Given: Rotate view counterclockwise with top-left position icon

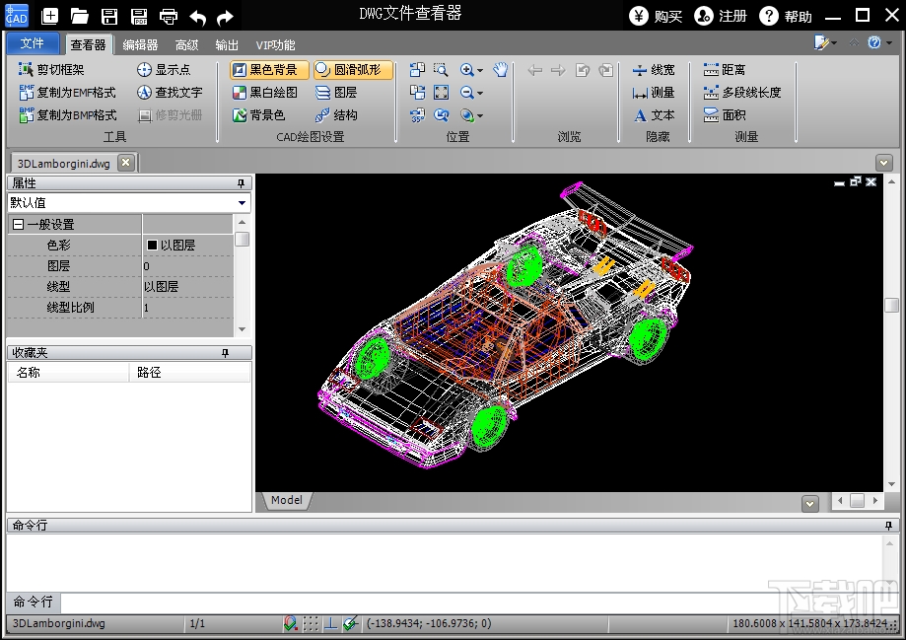Looking at the screenshot, I should [417, 69].
